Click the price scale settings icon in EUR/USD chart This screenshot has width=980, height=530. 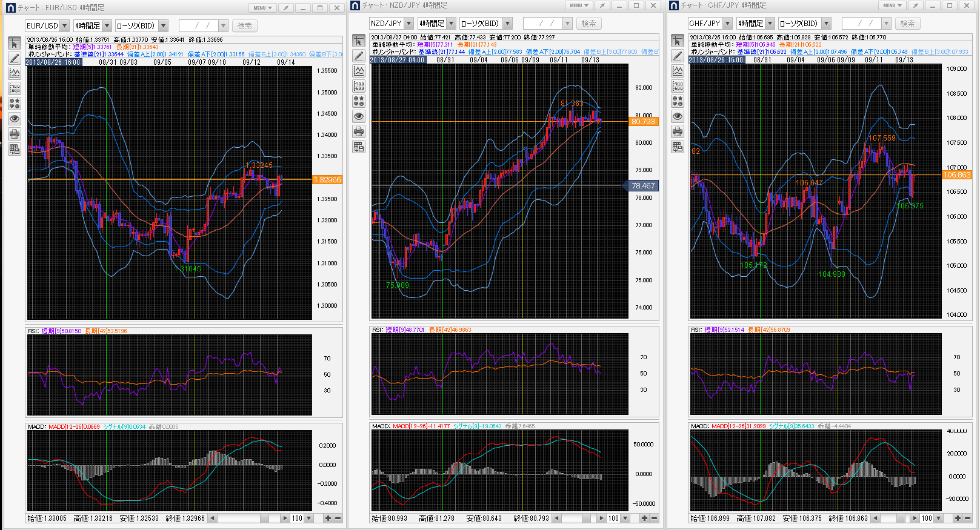click(x=15, y=88)
